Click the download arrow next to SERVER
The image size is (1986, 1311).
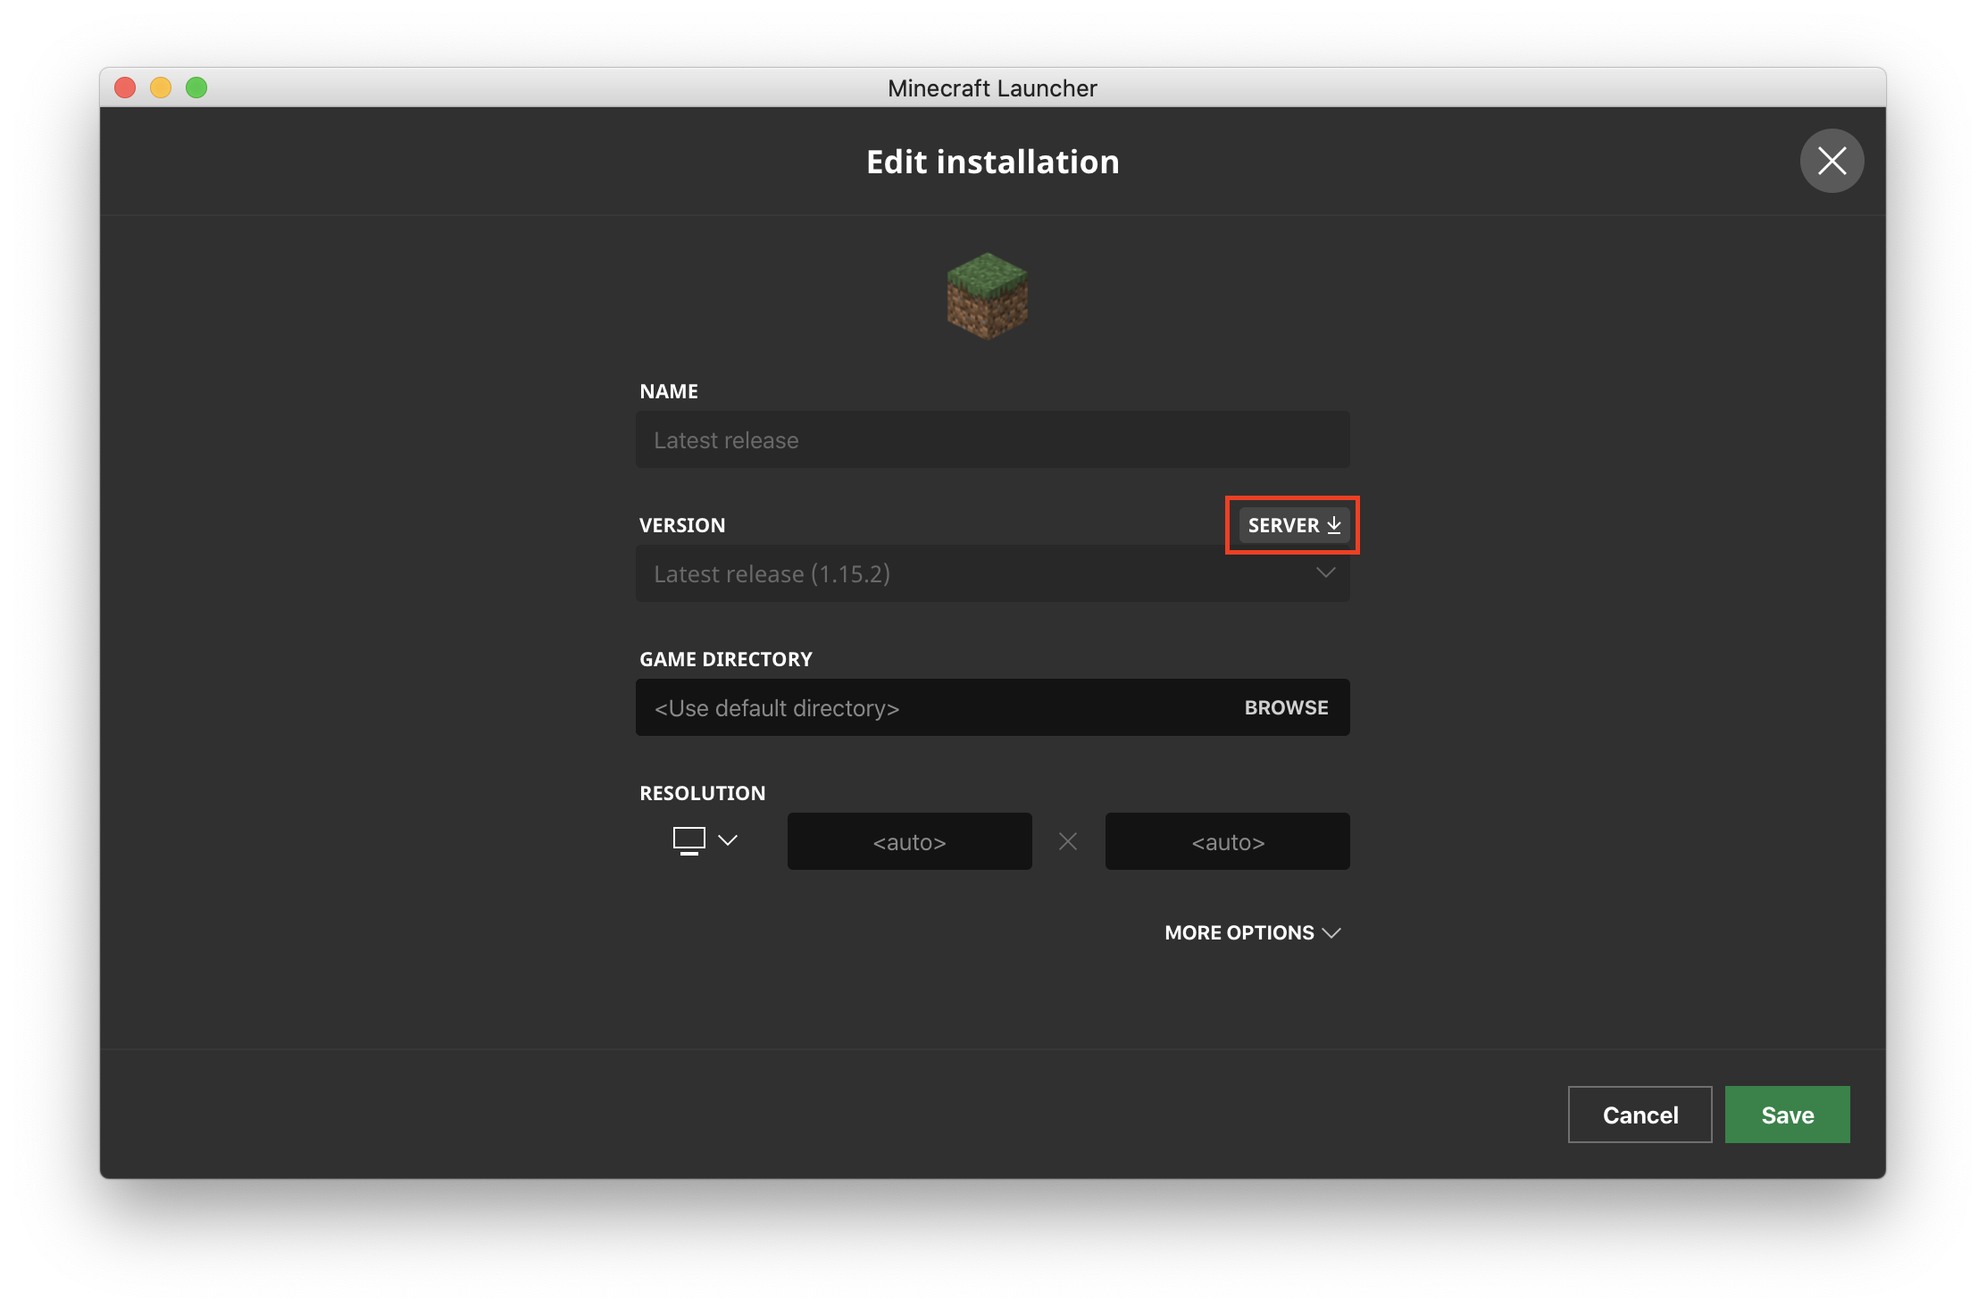(1334, 525)
